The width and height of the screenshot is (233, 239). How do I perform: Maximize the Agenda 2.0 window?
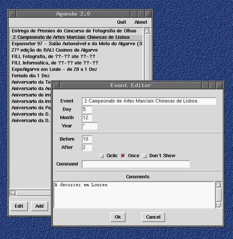148,14
